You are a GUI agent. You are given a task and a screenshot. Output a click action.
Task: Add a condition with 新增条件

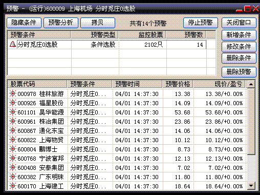point(239,35)
